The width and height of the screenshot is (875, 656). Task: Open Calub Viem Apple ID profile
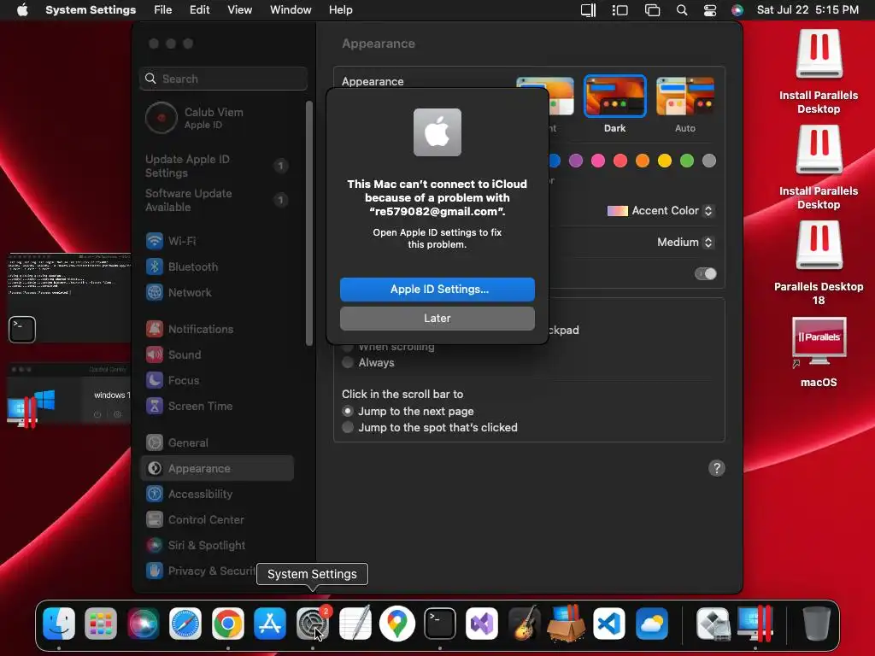click(x=217, y=118)
